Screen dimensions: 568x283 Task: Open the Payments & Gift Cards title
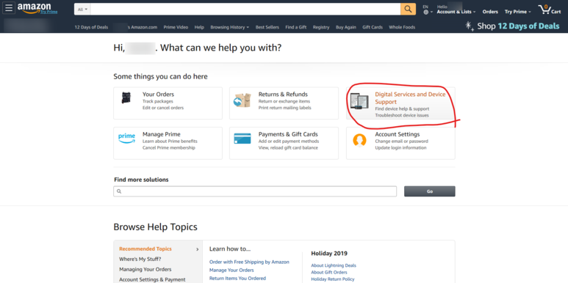coord(288,134)
